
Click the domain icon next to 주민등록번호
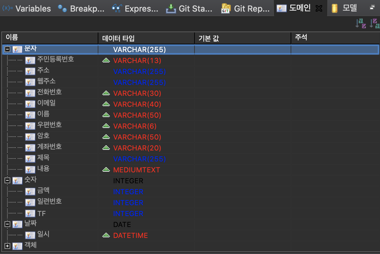click(x=30, y=60)
